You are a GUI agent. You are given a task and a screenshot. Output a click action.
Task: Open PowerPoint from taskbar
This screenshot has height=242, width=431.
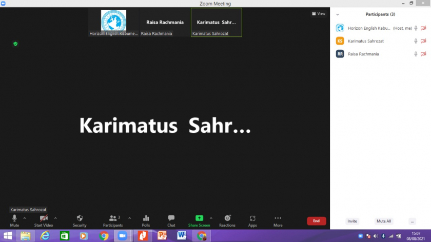click(x=162, y=236)
